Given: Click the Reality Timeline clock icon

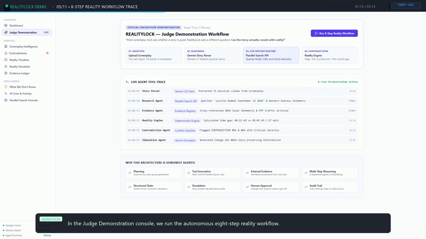Looking at the screenshot, I should tap(6, 60).
